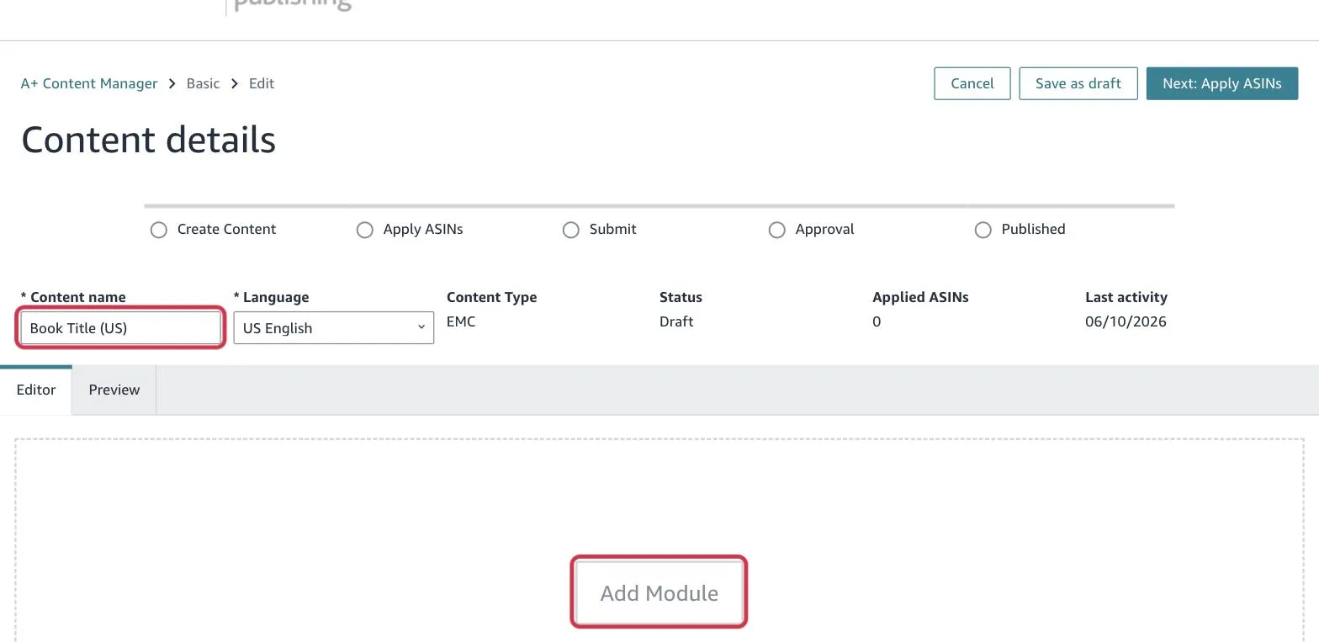Click the Cancel button
Viewport: 1319px width, 642px height.
972,83
